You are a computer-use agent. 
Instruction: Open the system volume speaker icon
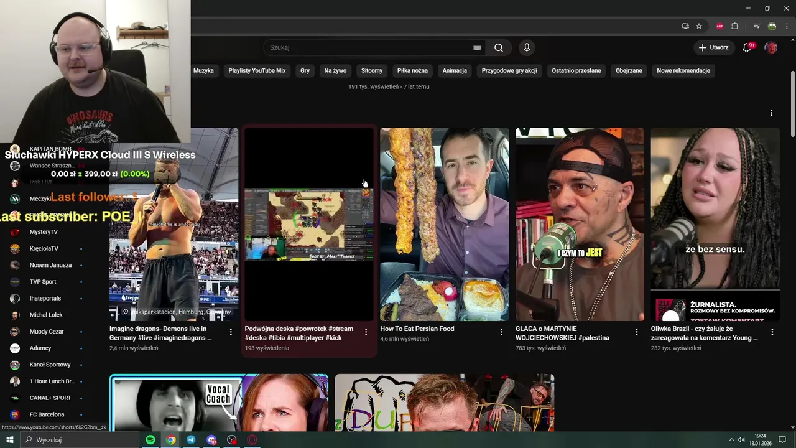pos(741,440)
